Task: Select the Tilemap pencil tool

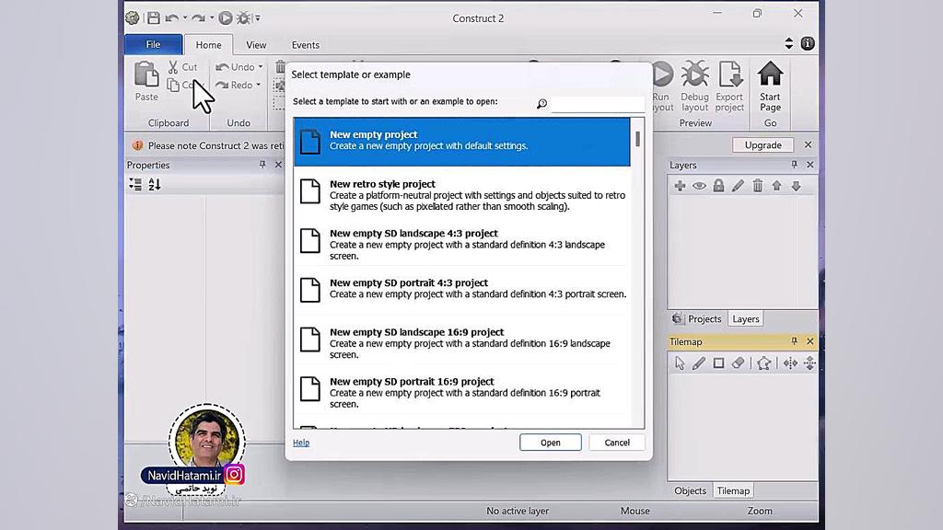Action: click(699, 363)
